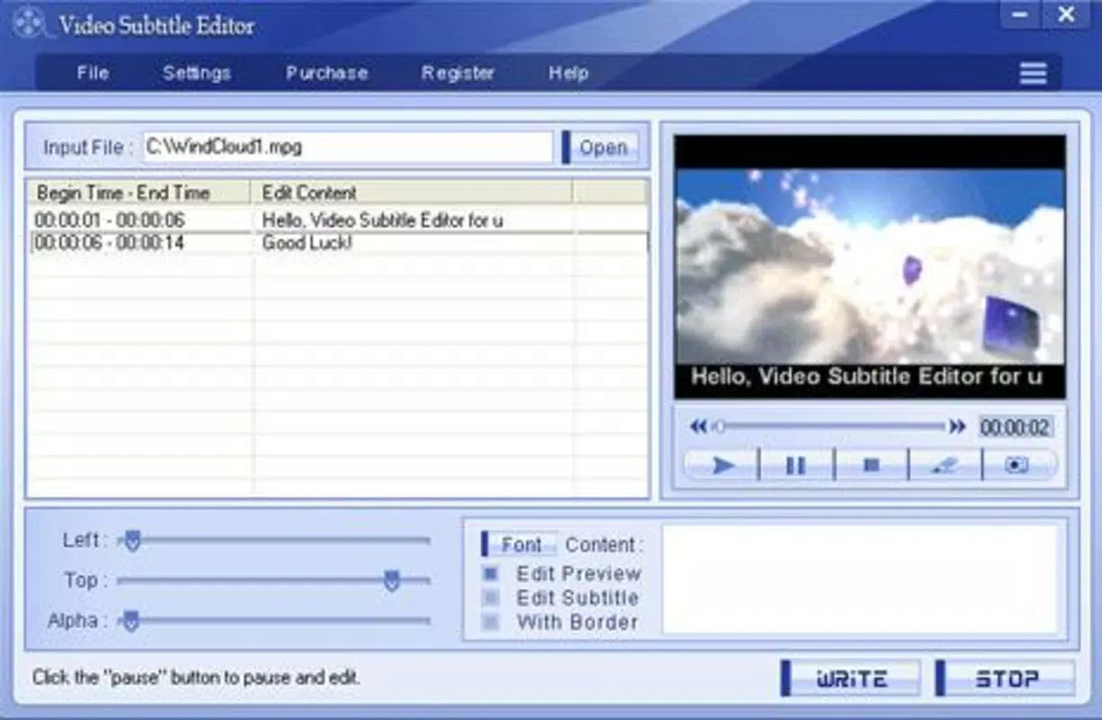Stop the video with square icon
Screen dimensions: 1102x720
872,465
